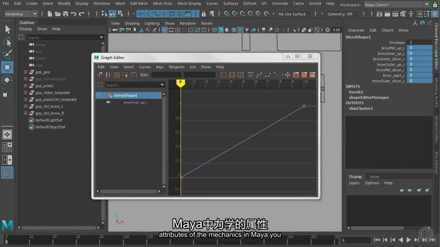The height and width of the screenshot is (247, 440).
Task: Click No Live Surface field
Action: tap(294, 14)
